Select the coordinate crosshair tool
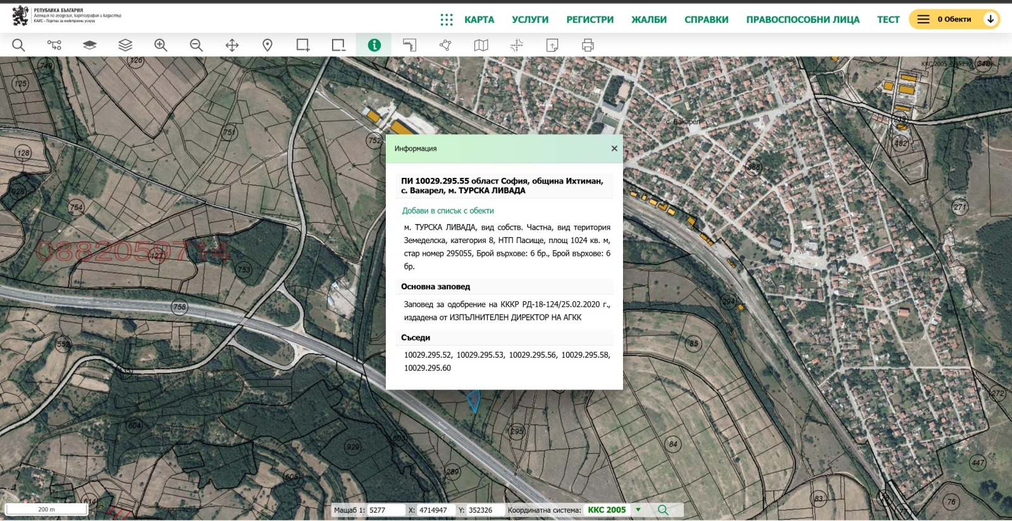 (517, 45)
